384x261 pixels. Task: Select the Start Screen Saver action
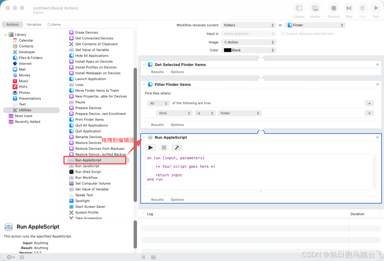pos(90,207)
